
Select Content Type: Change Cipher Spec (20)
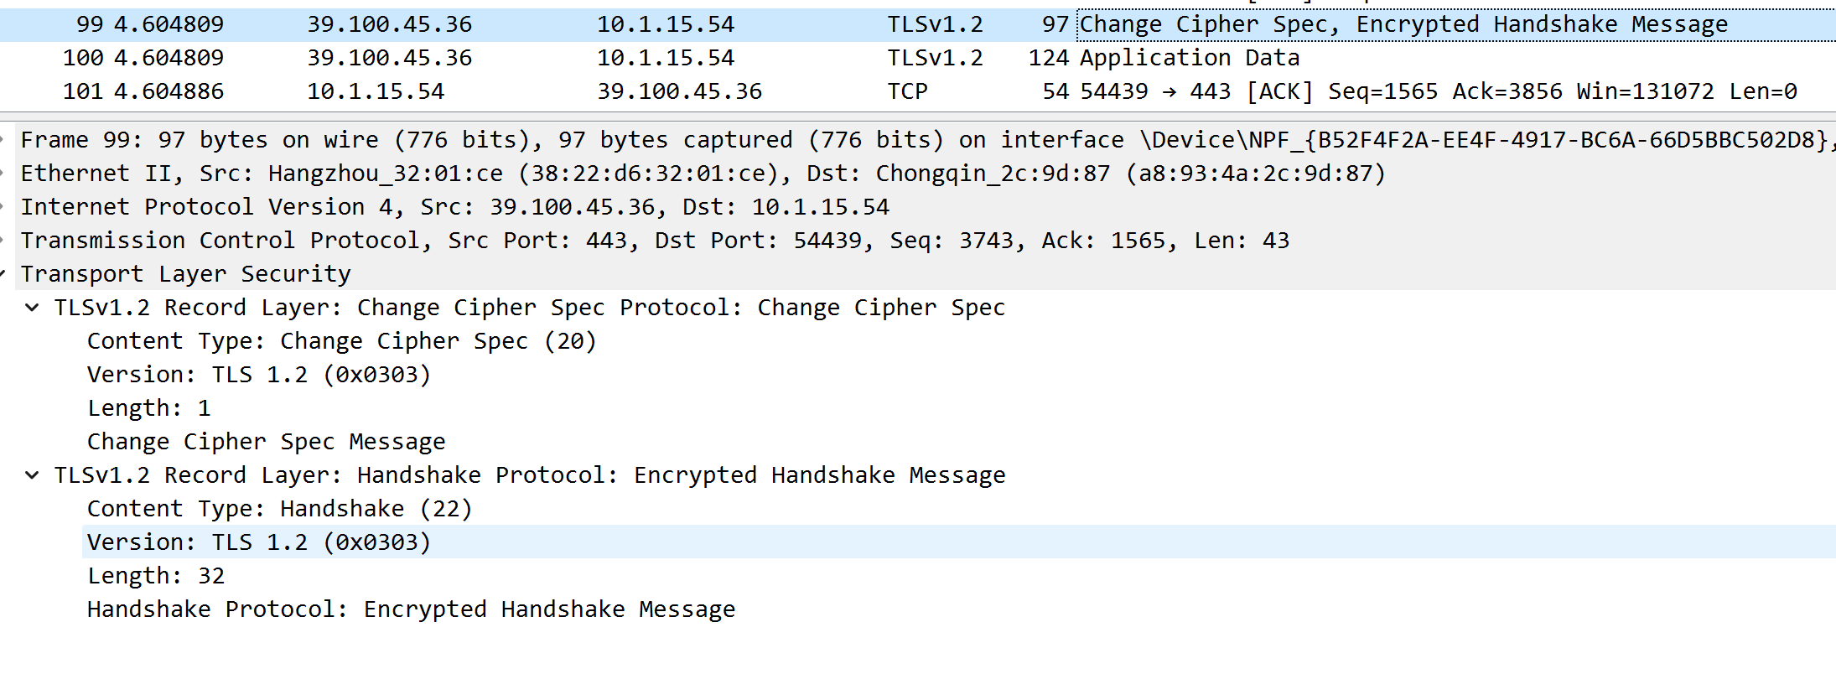[341, 341]
